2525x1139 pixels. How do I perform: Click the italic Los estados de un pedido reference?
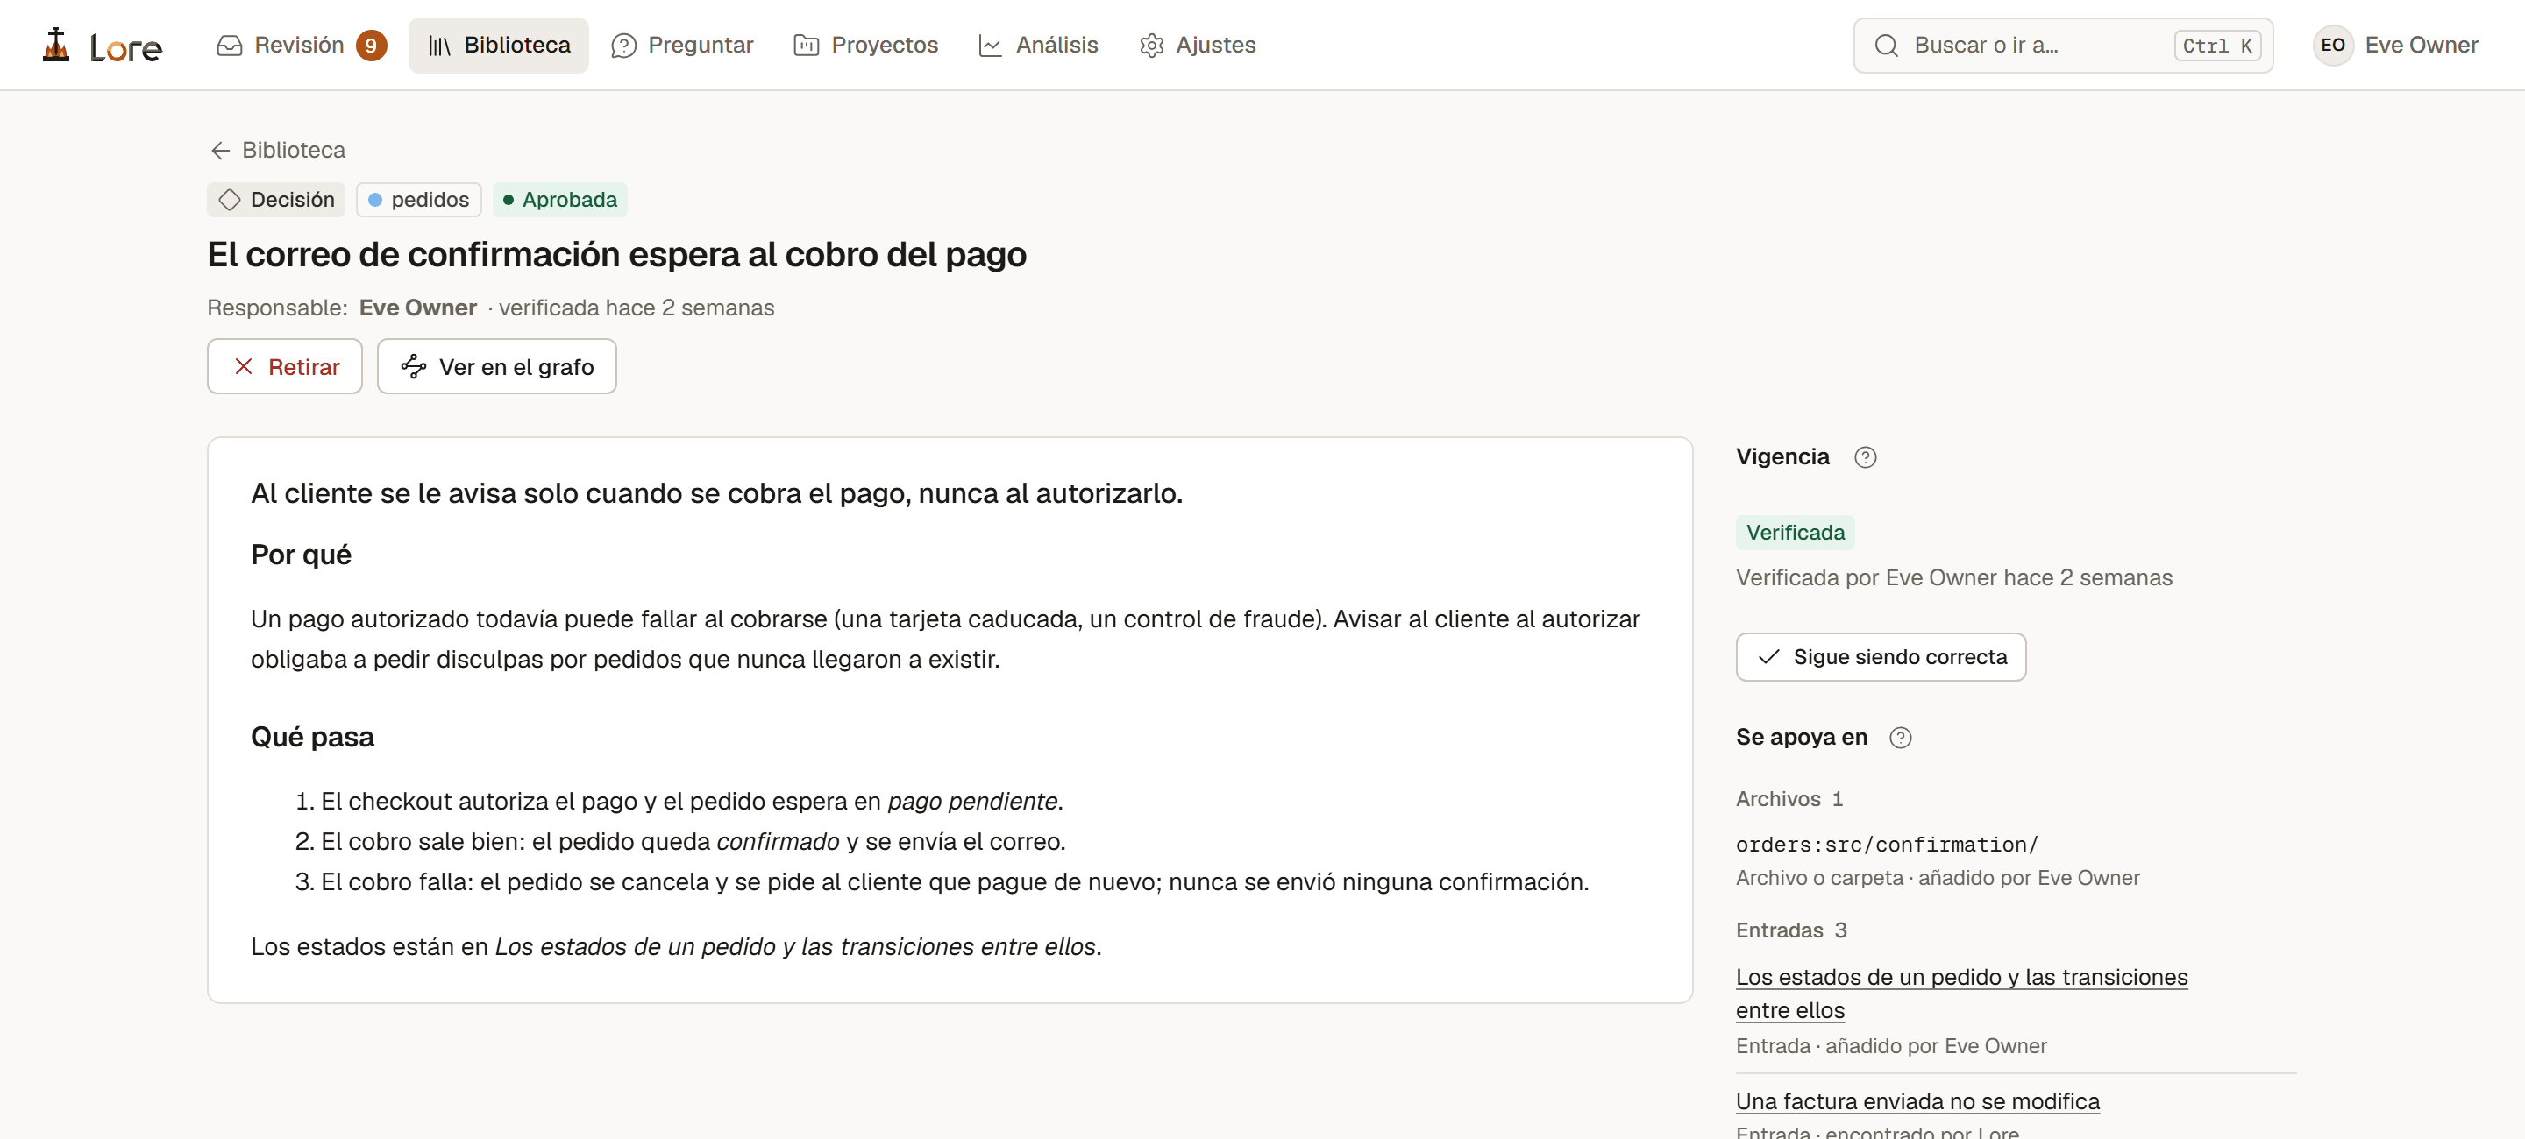(795, 947)
